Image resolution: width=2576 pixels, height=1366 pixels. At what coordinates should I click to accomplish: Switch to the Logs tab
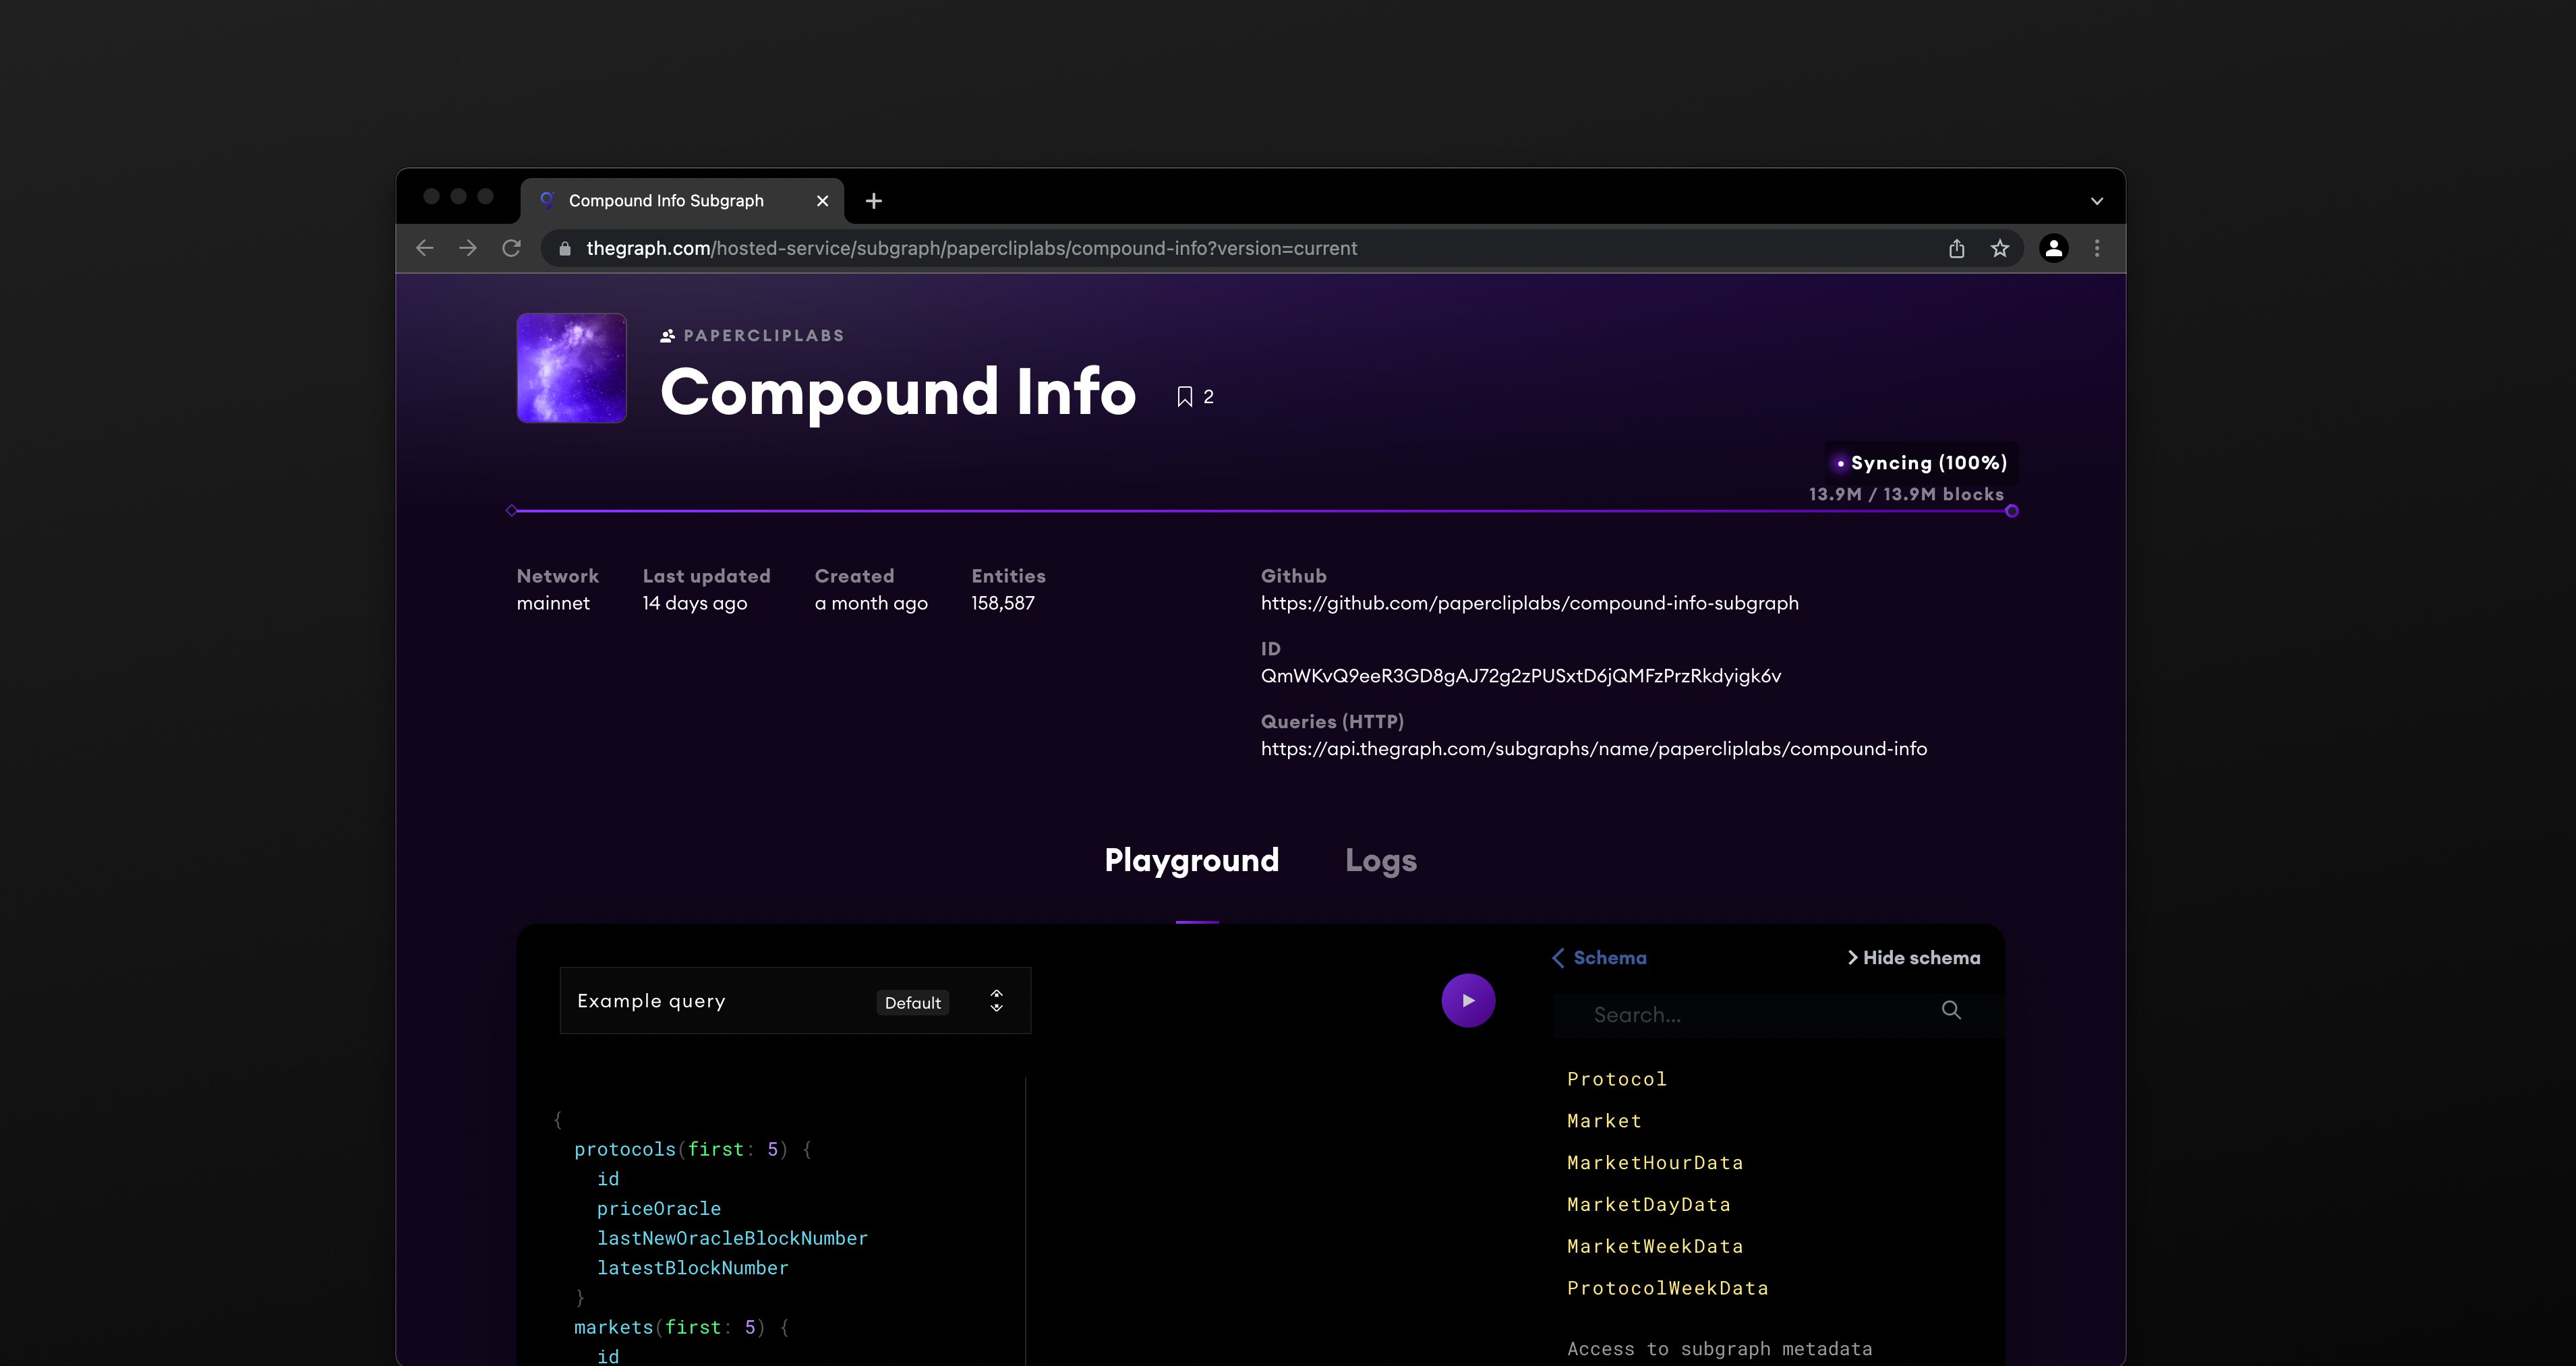click(x=1380, y=860)
